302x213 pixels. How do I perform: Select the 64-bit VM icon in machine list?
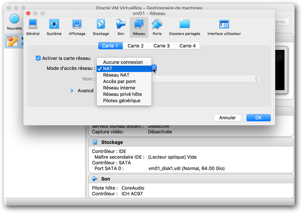12,41
